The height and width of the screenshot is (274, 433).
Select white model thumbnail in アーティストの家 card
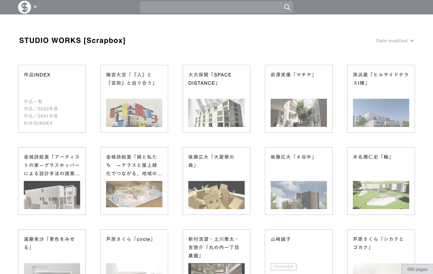pyautogui.click(x=52, y=195)
